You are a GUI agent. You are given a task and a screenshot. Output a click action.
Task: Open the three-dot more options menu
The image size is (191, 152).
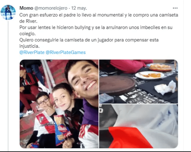pyautogui.click(x=175, y=8)
